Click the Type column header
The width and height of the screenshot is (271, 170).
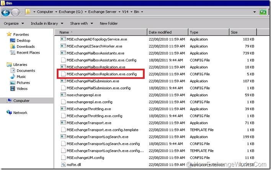209,33
